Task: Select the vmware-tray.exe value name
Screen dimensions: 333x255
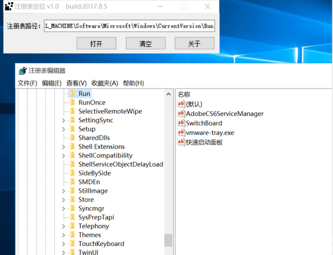Action: click(210, 133)
